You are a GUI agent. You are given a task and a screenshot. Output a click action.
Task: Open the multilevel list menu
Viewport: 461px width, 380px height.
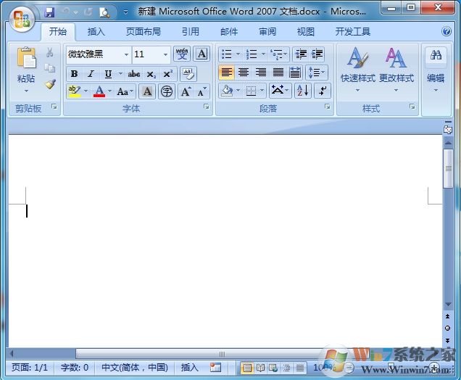pos(278,54)
